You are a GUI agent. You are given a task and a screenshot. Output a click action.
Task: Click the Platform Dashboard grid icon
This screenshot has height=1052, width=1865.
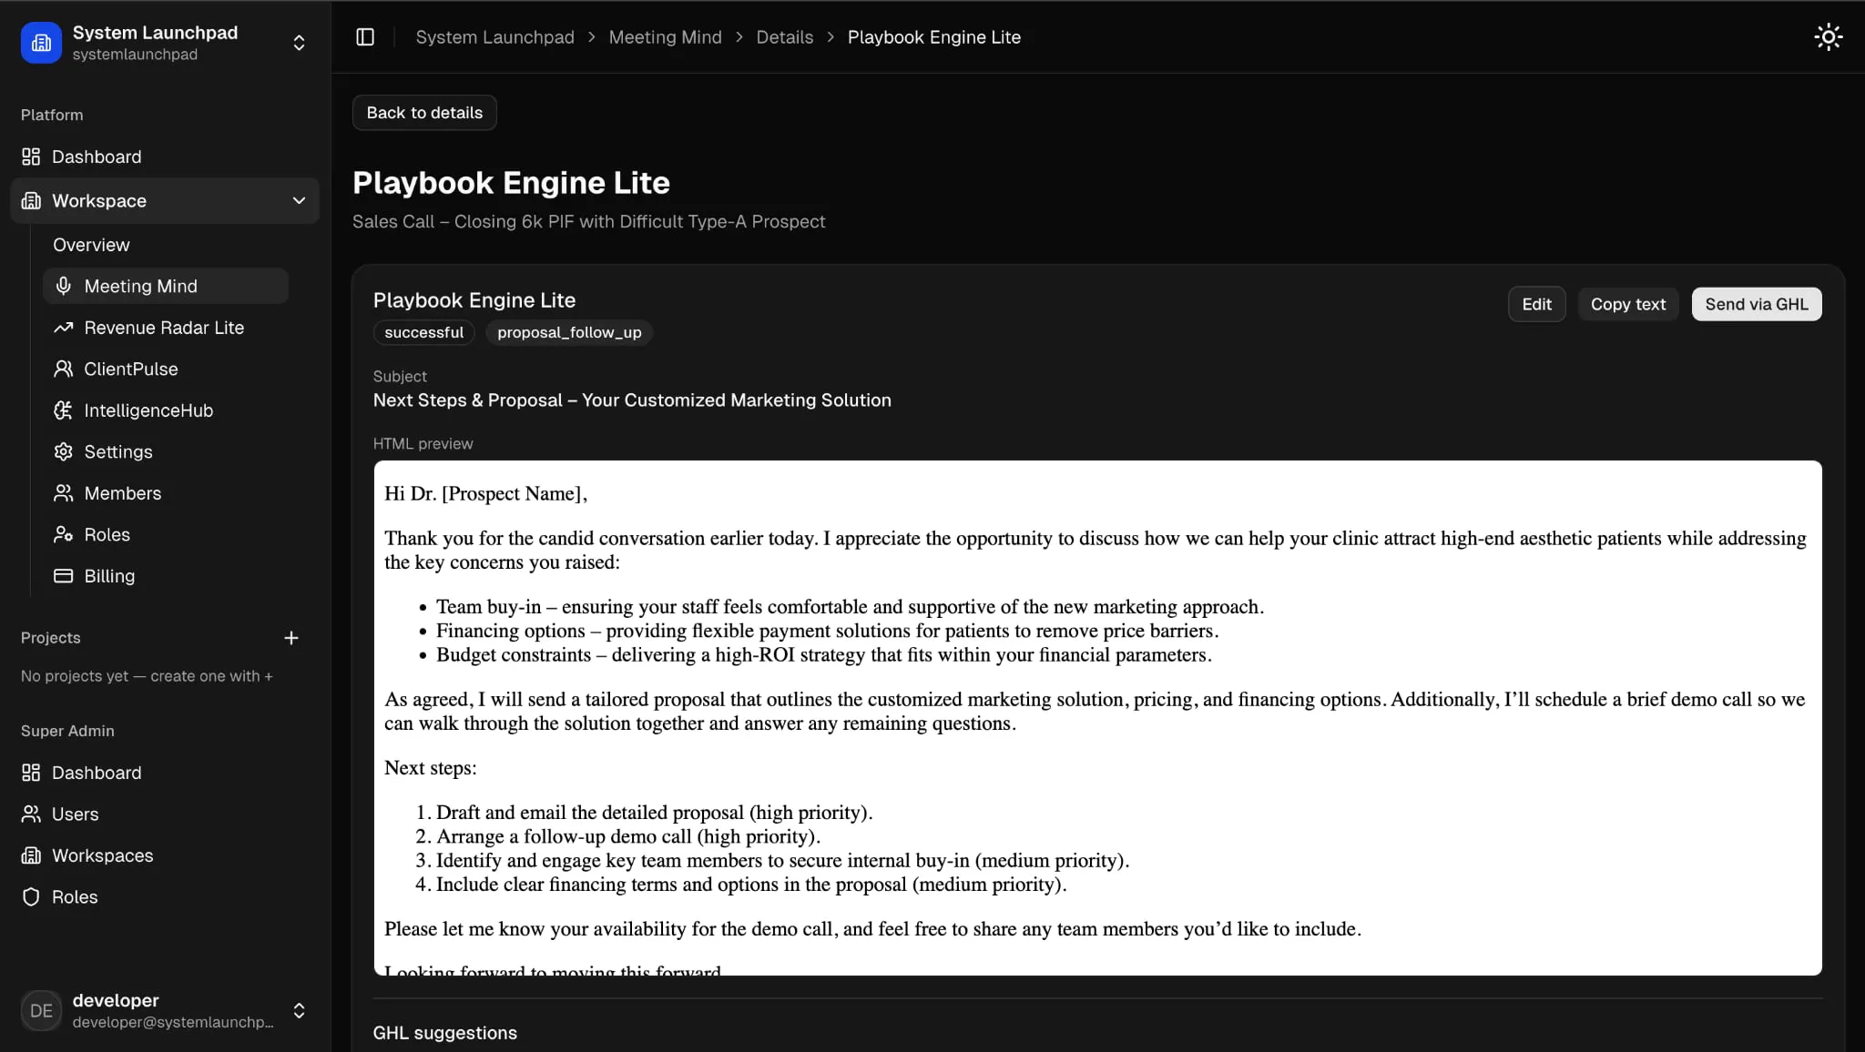[31, 157]
